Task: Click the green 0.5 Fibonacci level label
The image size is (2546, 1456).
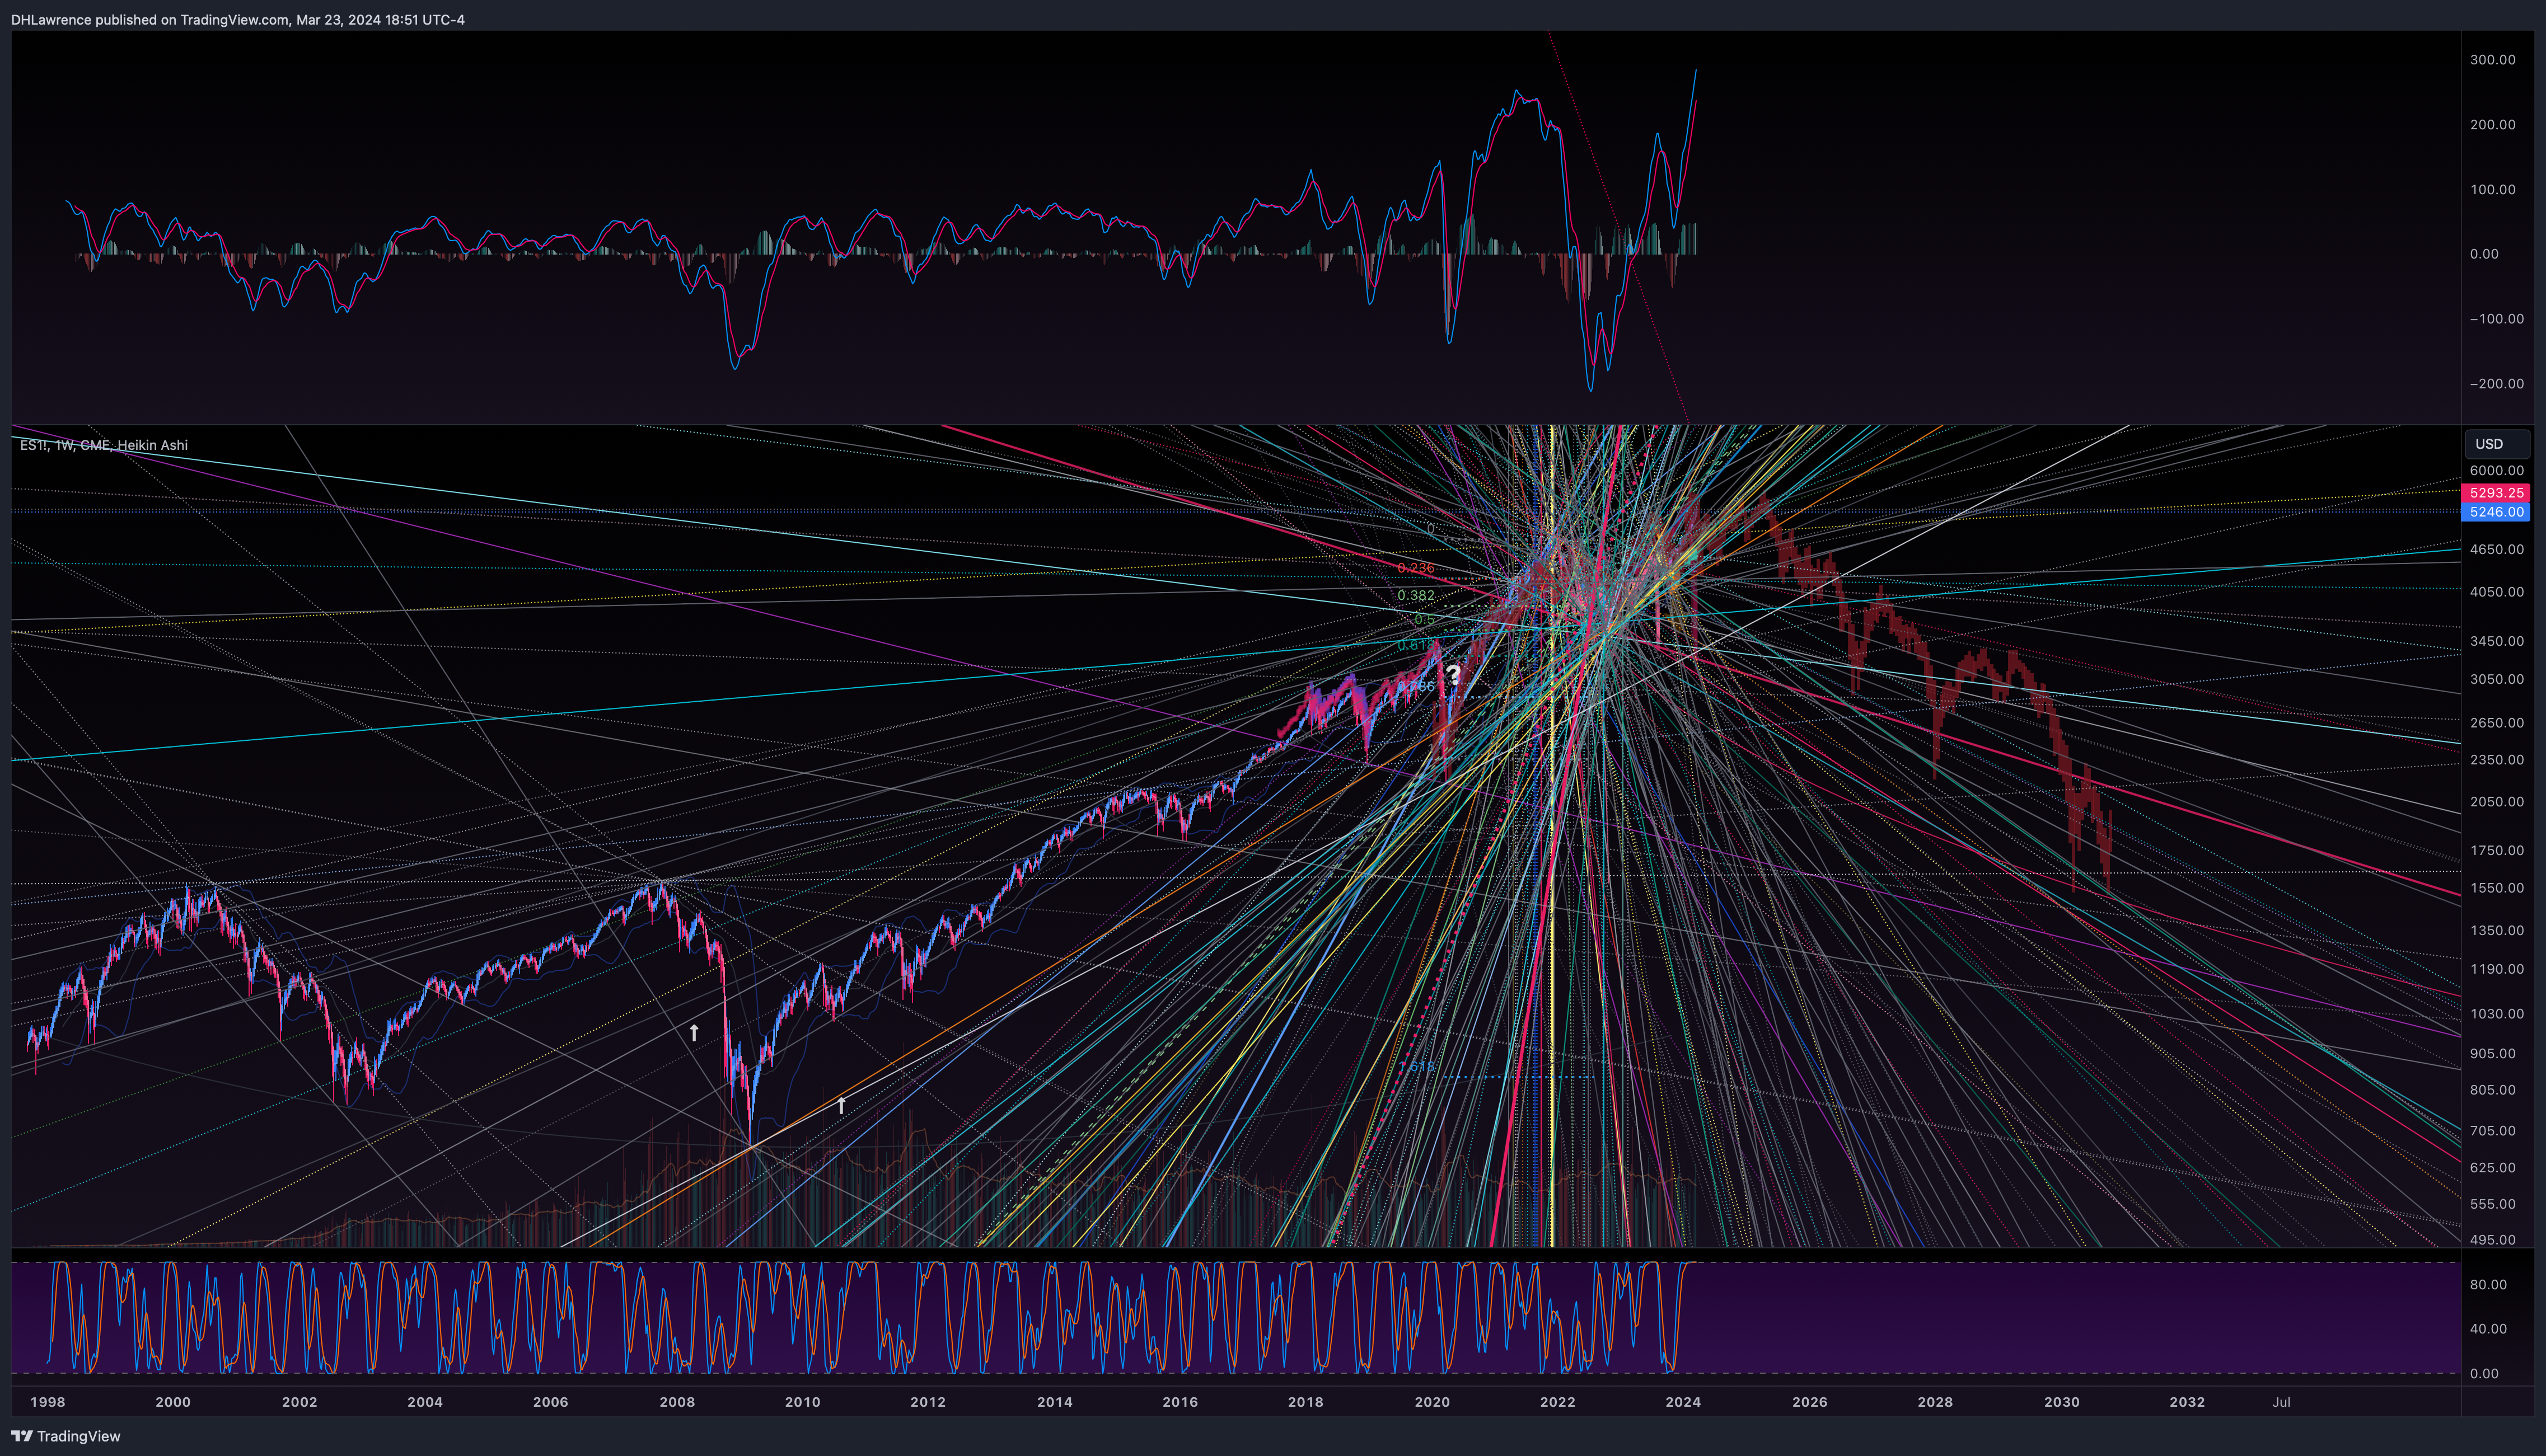Action: pos(1425,620)
